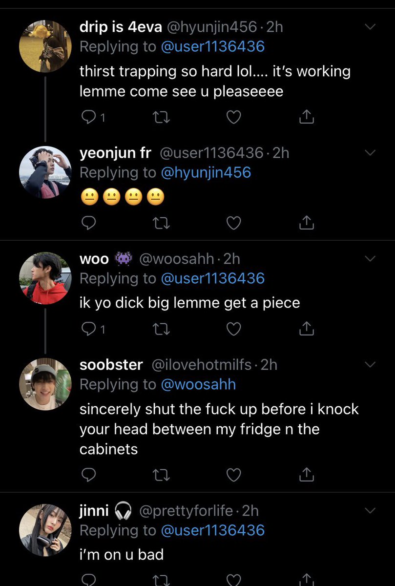Screen dimensions: 395x586
Task: Open jinni's profile avatar
Action: pyautogui.click(x=45, y=530)
